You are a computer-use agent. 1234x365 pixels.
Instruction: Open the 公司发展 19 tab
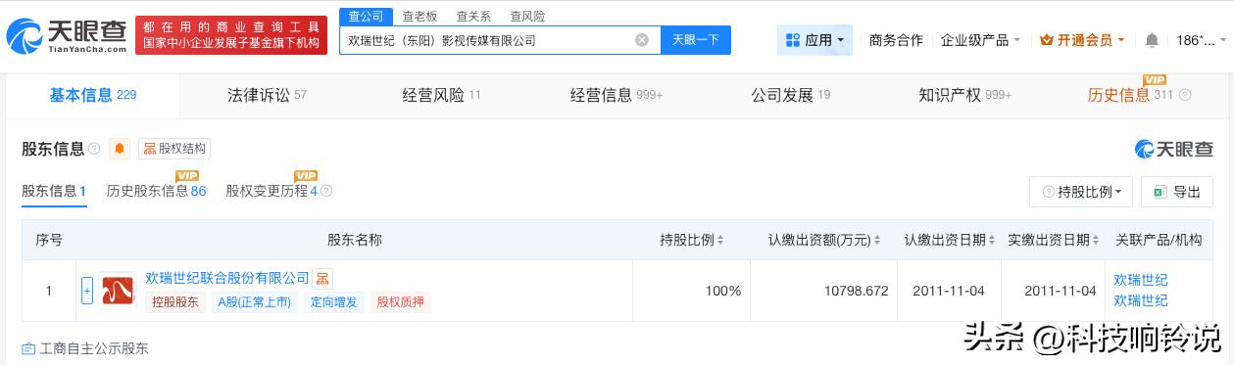click(790, 95)
